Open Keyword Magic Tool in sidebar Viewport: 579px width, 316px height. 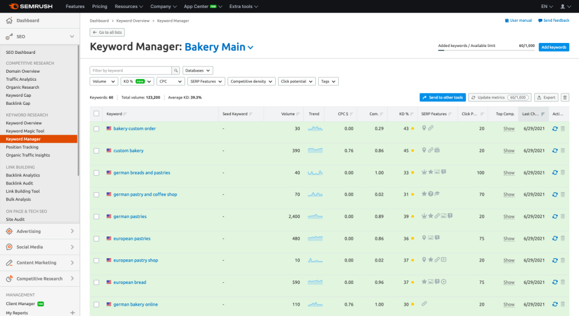29,131
